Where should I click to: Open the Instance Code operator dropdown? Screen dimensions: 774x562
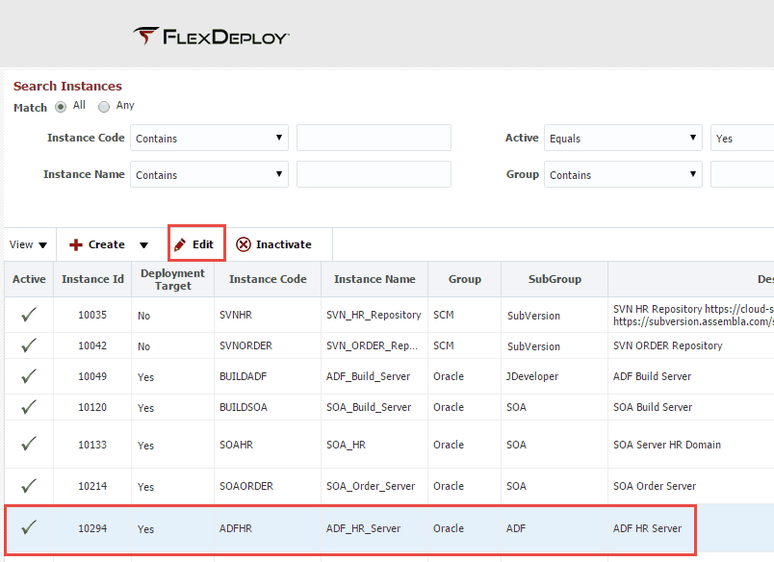[209, 138]
